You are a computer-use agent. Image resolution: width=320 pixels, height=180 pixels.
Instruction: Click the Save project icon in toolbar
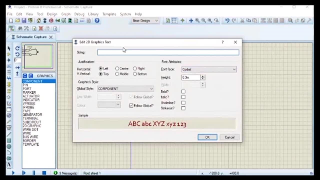tap(24, 21)
